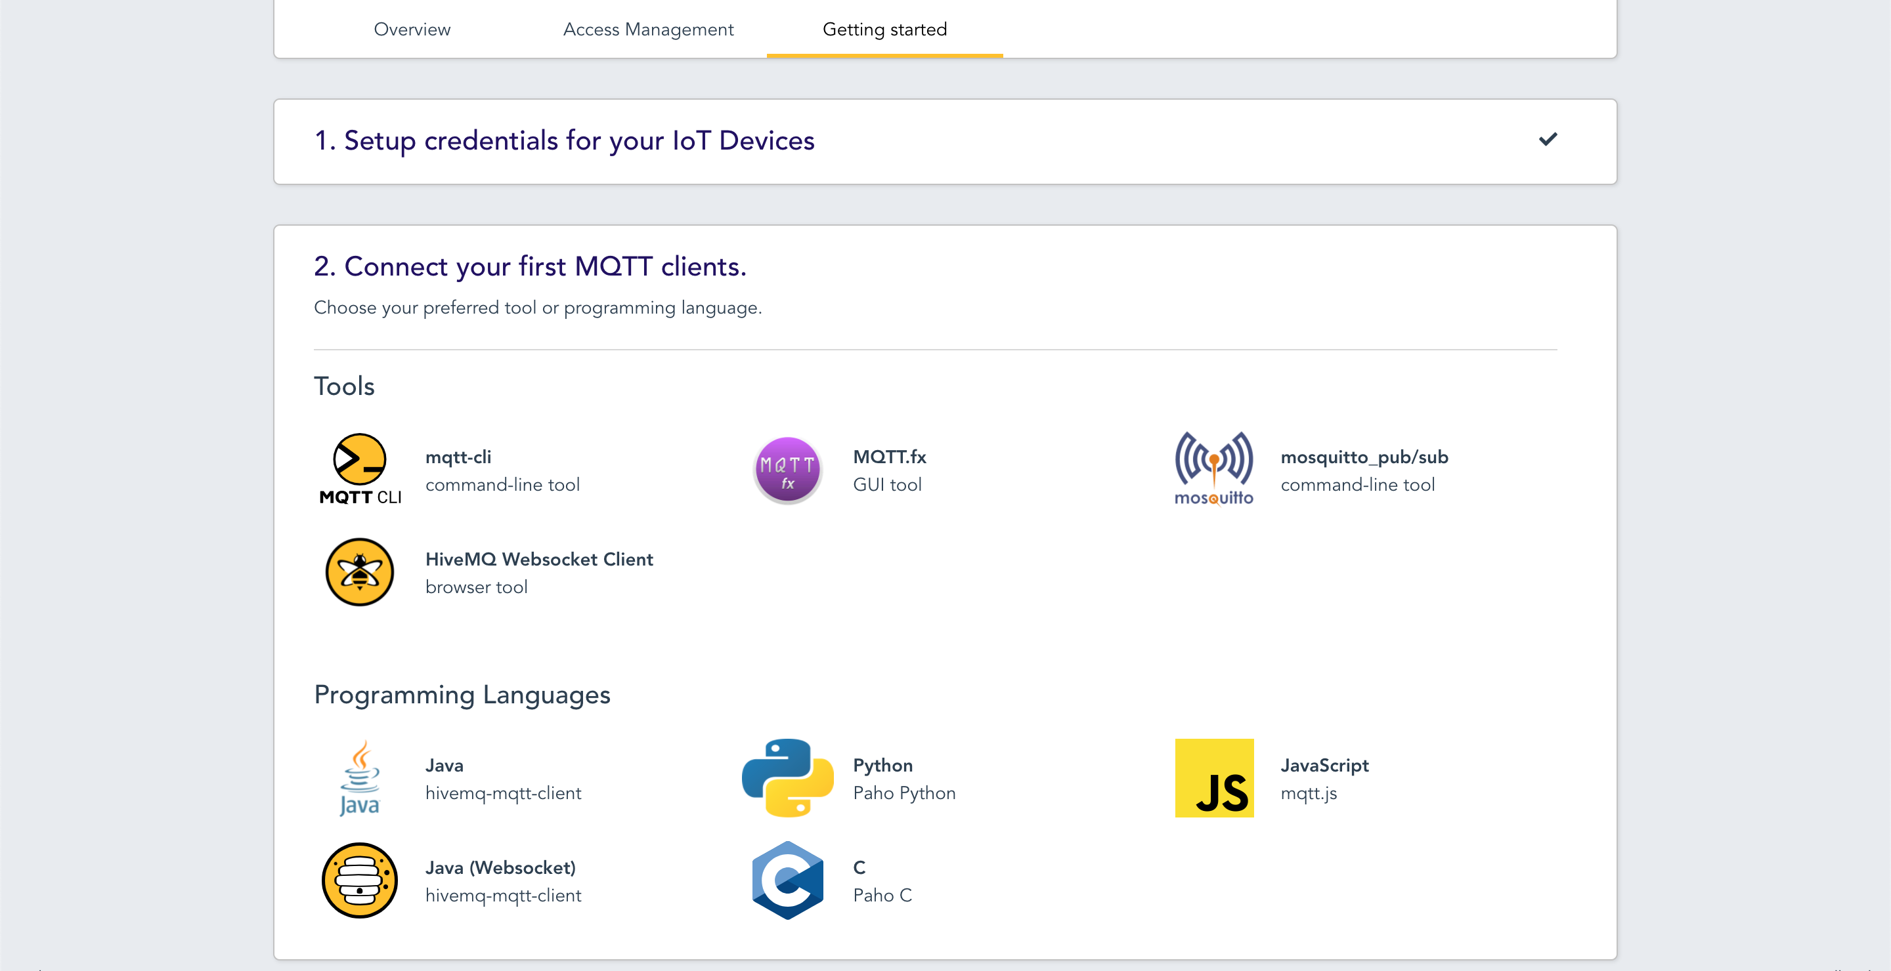Screen dimensions: 1891x971
Task: Click the 'browser tool' description text
Action: click(477, 587)
